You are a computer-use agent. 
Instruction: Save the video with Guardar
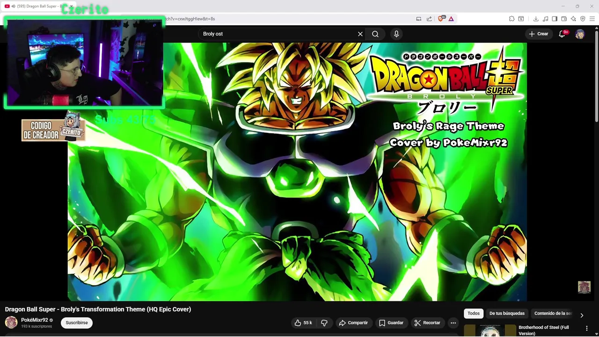(x=391, y=322)
